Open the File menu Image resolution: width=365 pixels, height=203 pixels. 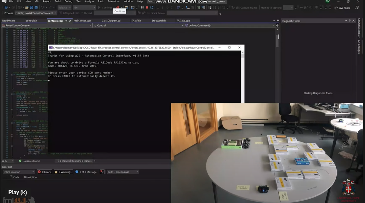(x=11, y=1)
